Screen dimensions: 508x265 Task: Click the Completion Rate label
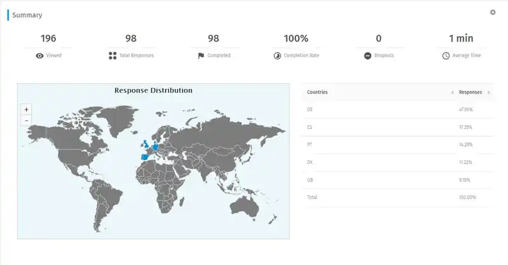point(302,55)
